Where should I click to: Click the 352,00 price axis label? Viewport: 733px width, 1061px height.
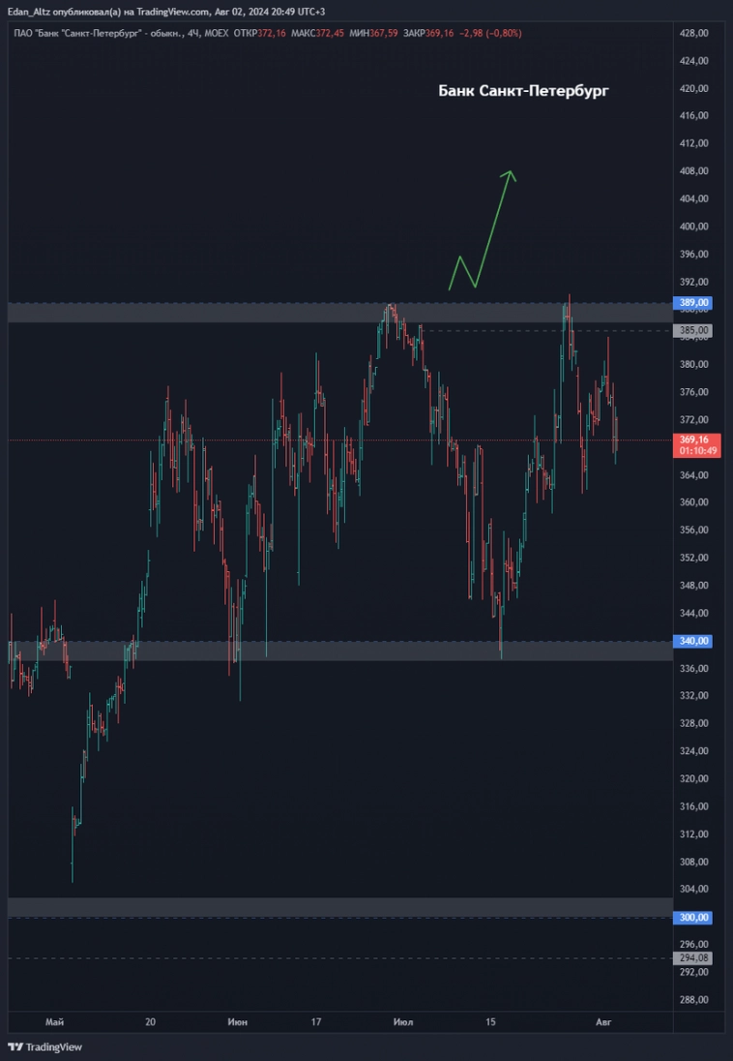point(694,558)
